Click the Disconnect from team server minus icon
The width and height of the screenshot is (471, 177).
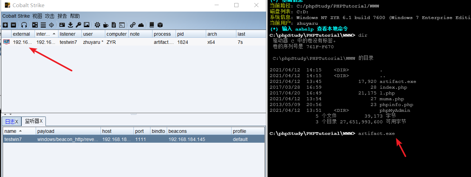coord(13,25)
